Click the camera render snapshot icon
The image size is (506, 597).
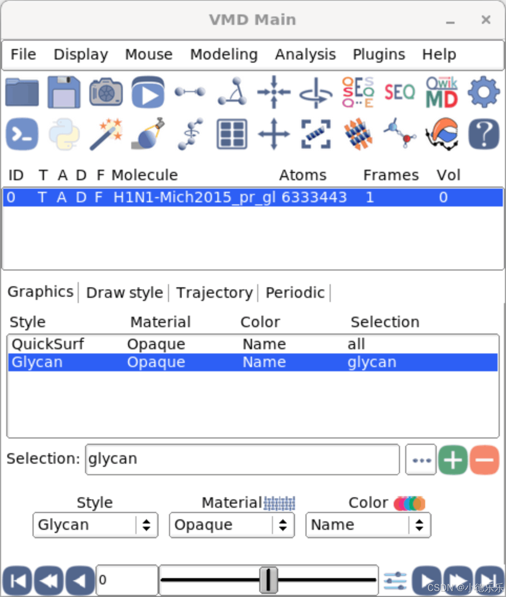106,92
